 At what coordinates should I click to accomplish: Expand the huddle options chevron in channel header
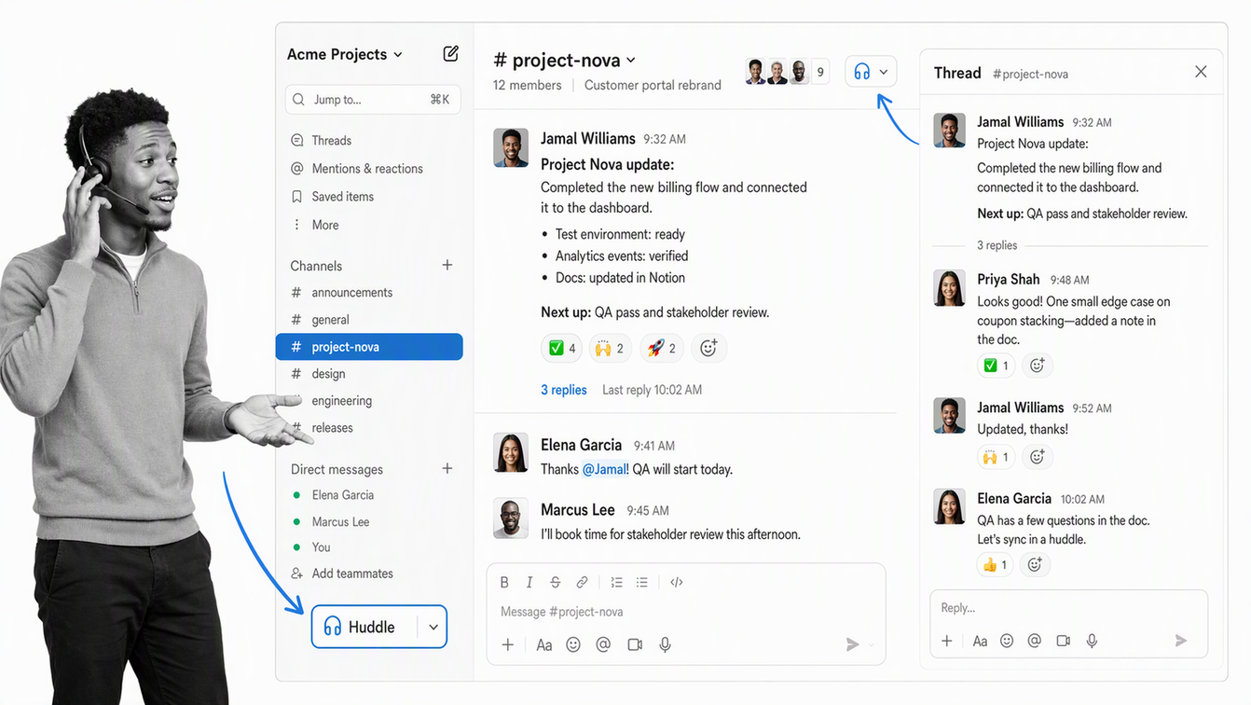coord(884,72)
